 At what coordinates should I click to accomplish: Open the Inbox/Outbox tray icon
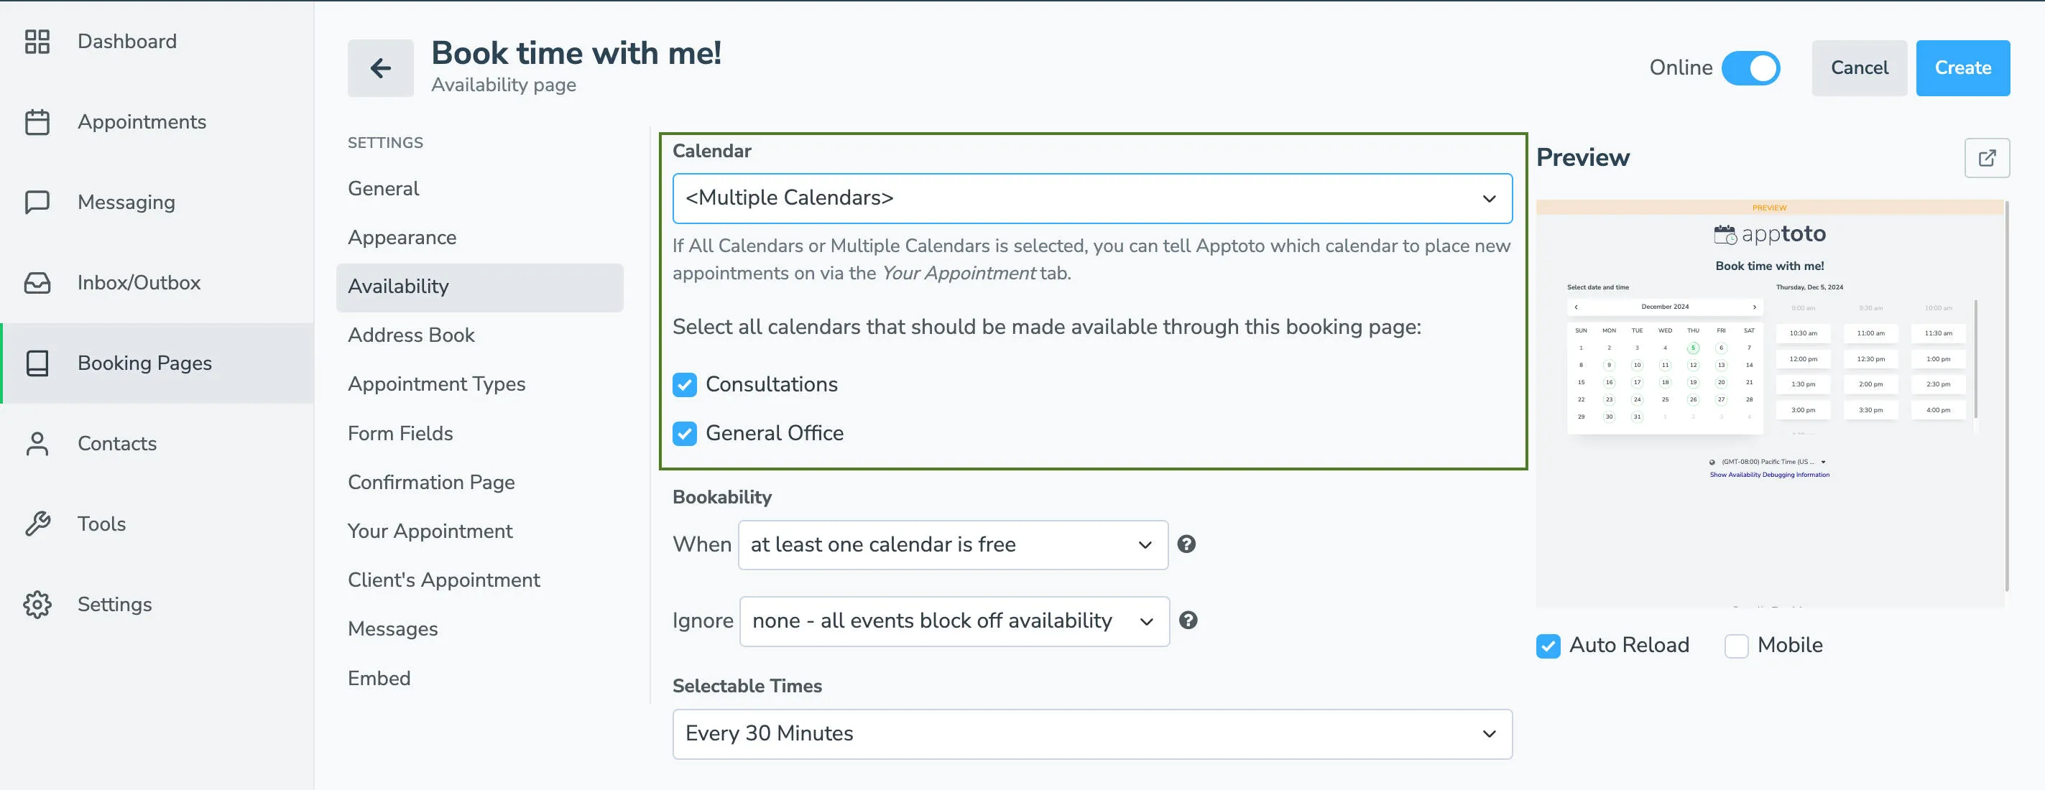point(37,282)
